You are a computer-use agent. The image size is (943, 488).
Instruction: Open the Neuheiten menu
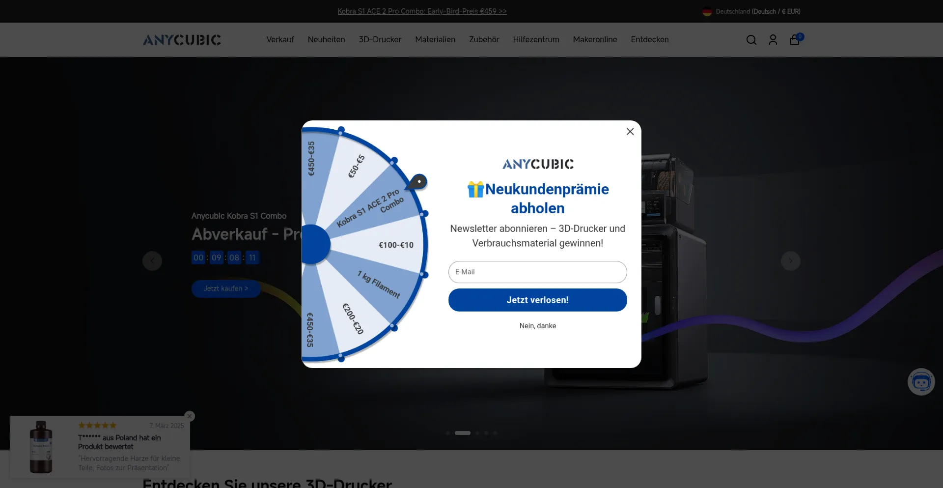[x=326, y=39]
